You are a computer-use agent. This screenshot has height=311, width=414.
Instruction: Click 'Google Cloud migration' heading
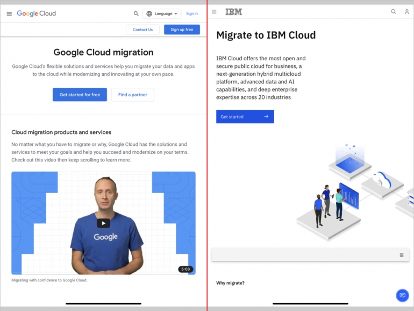(103, 52)
